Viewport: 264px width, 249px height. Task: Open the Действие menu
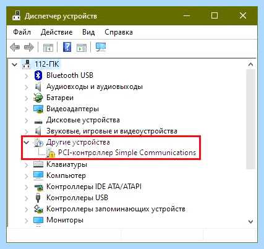tap(56, 32)
